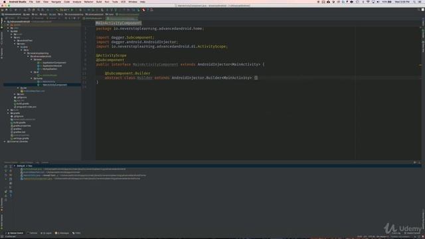425x239 pixels.
Task: Collapse the base package in project tree
Action: (x=31, y=59)
